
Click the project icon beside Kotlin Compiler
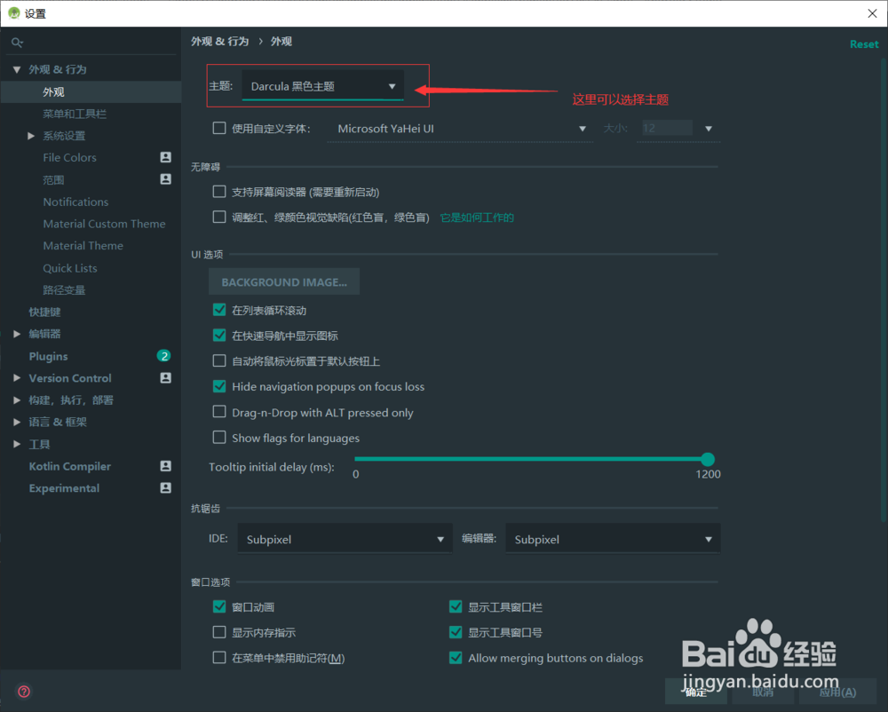[x=165, y=466]
